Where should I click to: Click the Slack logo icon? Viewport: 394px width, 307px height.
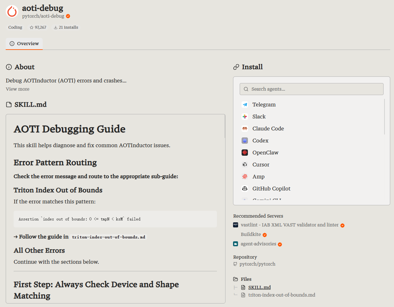pos(245,117)
